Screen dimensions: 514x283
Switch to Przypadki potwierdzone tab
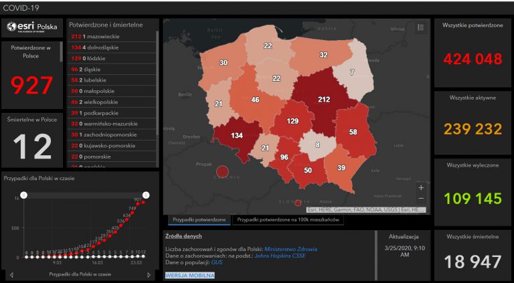tap(199, 220)
